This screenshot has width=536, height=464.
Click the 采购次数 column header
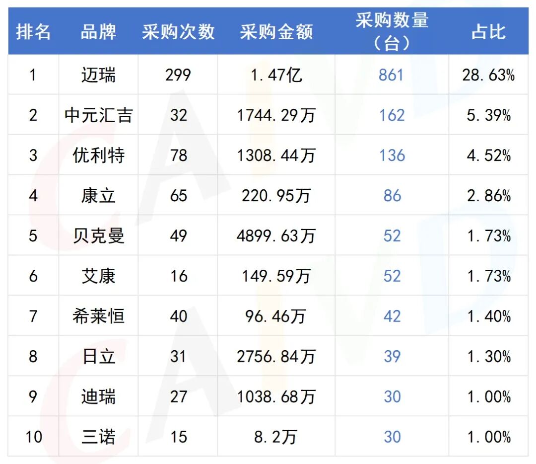tap(178, 32)
